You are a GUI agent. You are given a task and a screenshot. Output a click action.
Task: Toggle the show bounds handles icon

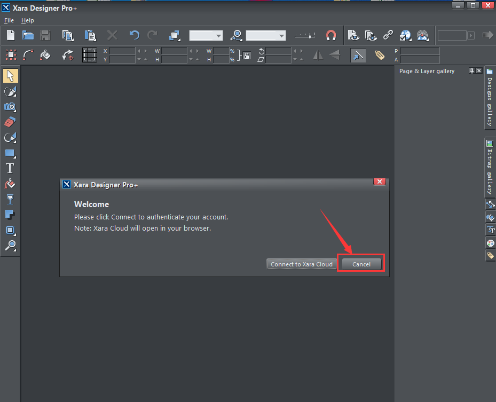(x=11, y=55)
